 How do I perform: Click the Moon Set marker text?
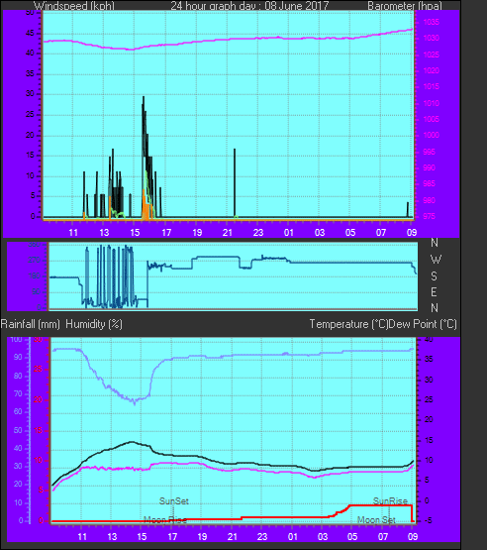pos(376,519)
